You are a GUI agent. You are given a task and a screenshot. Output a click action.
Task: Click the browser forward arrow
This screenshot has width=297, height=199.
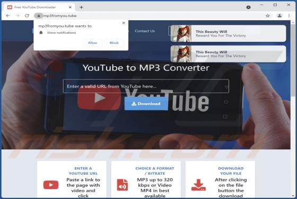[18, 16]
